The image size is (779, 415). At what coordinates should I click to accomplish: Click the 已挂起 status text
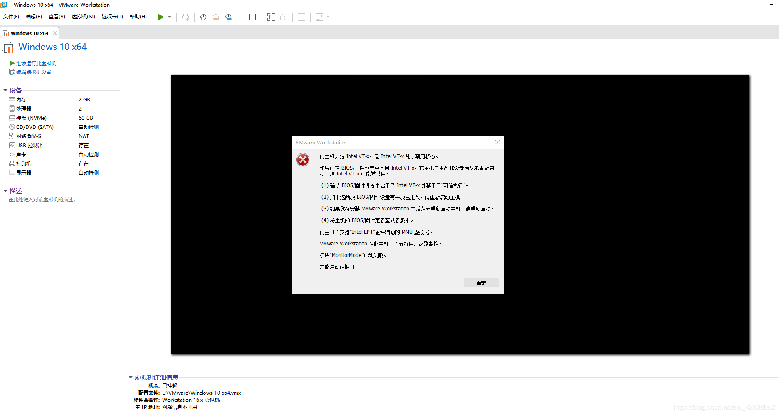click(170, 385)
